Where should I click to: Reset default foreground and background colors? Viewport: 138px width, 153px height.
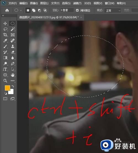coord(6,93)
